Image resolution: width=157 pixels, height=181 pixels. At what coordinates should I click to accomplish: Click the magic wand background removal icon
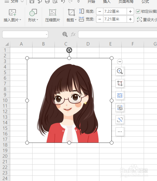coord(120,120)
